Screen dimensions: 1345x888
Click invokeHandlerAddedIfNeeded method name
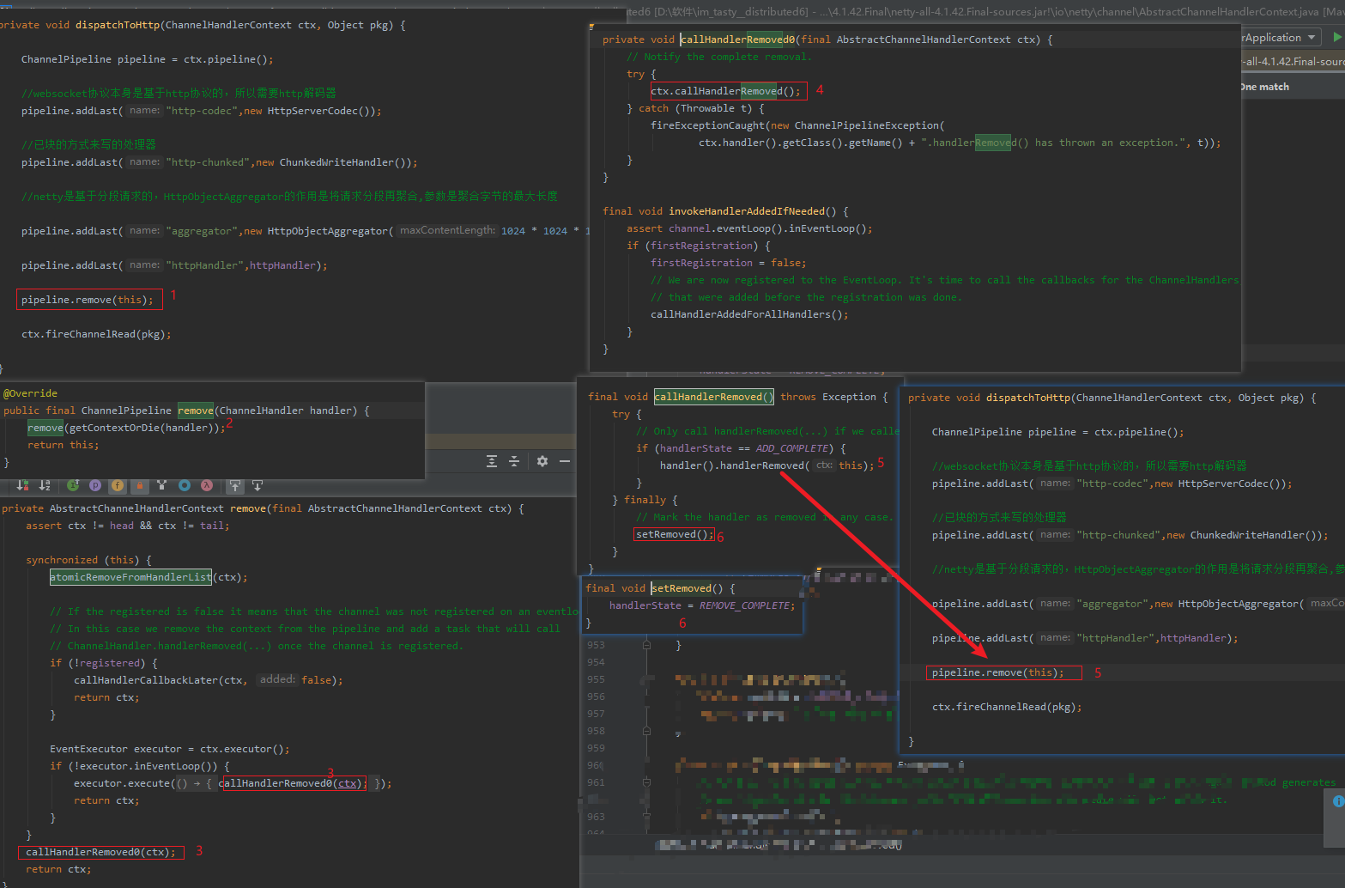pyautogui.click(x=747, y=211)
